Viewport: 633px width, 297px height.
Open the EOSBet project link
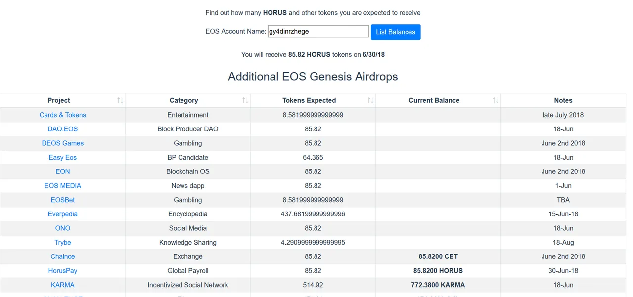pos(63,200)
